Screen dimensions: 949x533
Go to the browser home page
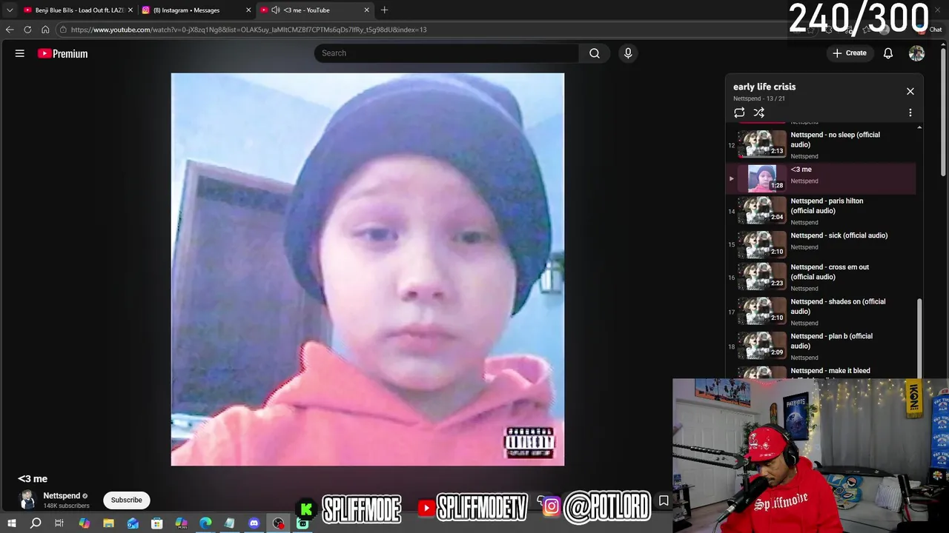pyautogui.click(x=45, y=30)
